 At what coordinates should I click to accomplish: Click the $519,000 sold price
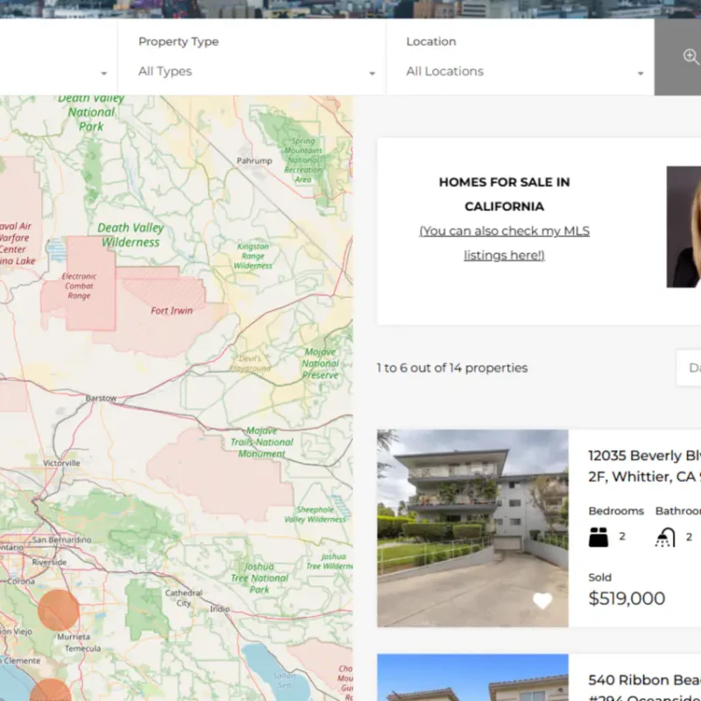click(x=627, y=598)
